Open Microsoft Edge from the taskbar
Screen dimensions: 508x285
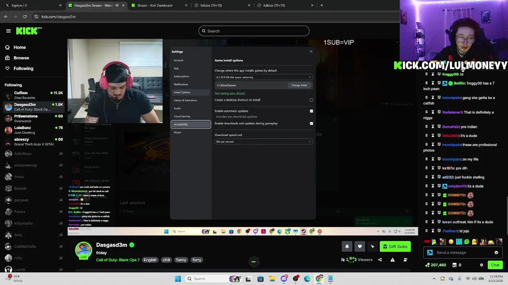(x=307, y=279)
